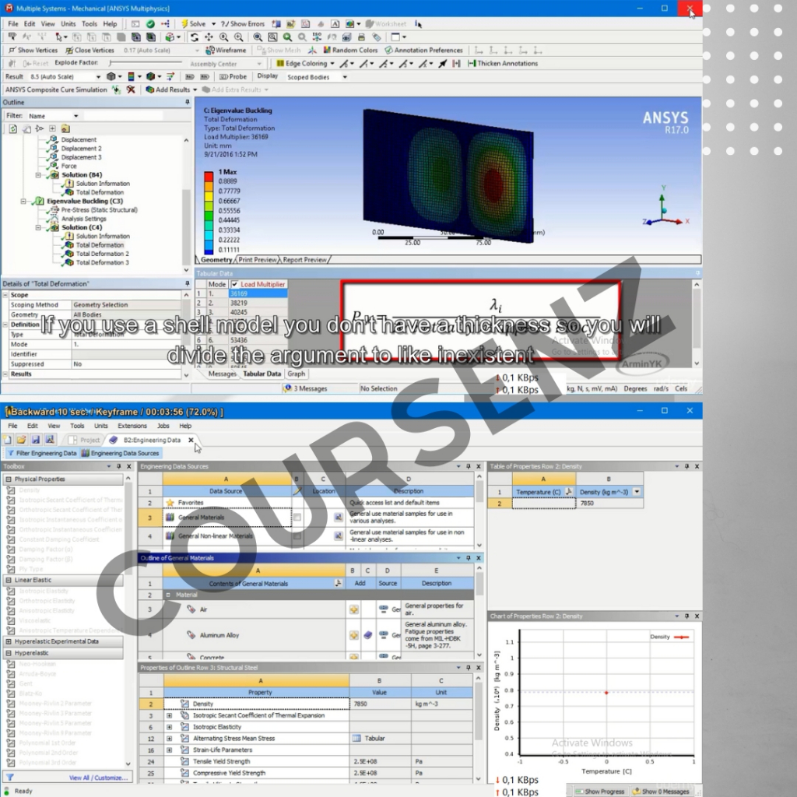This screenshot has width=797, height=797.
Task: Click the Explode Factor slider
Action: point(146,63)
